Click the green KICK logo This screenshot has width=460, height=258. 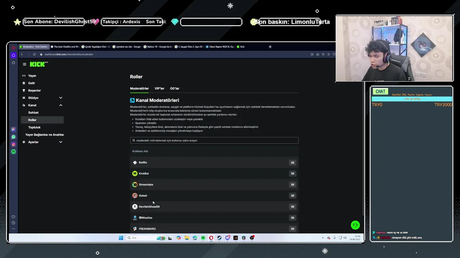[x=38, y=64]
